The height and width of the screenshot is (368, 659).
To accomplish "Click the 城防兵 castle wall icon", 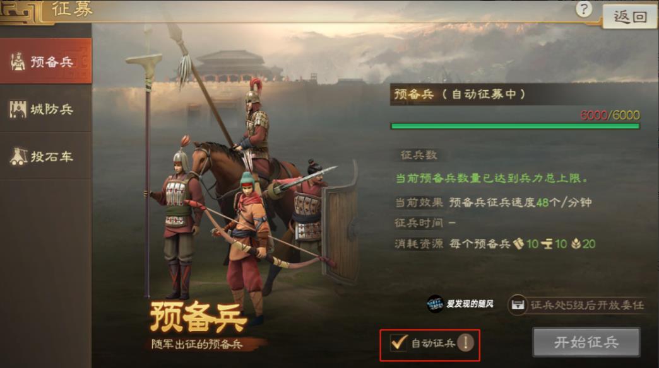I will pos(18,109).
